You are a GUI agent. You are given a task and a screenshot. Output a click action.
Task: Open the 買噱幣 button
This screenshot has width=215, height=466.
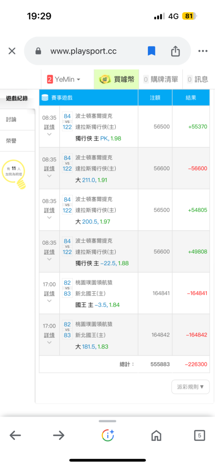(116, 79)
